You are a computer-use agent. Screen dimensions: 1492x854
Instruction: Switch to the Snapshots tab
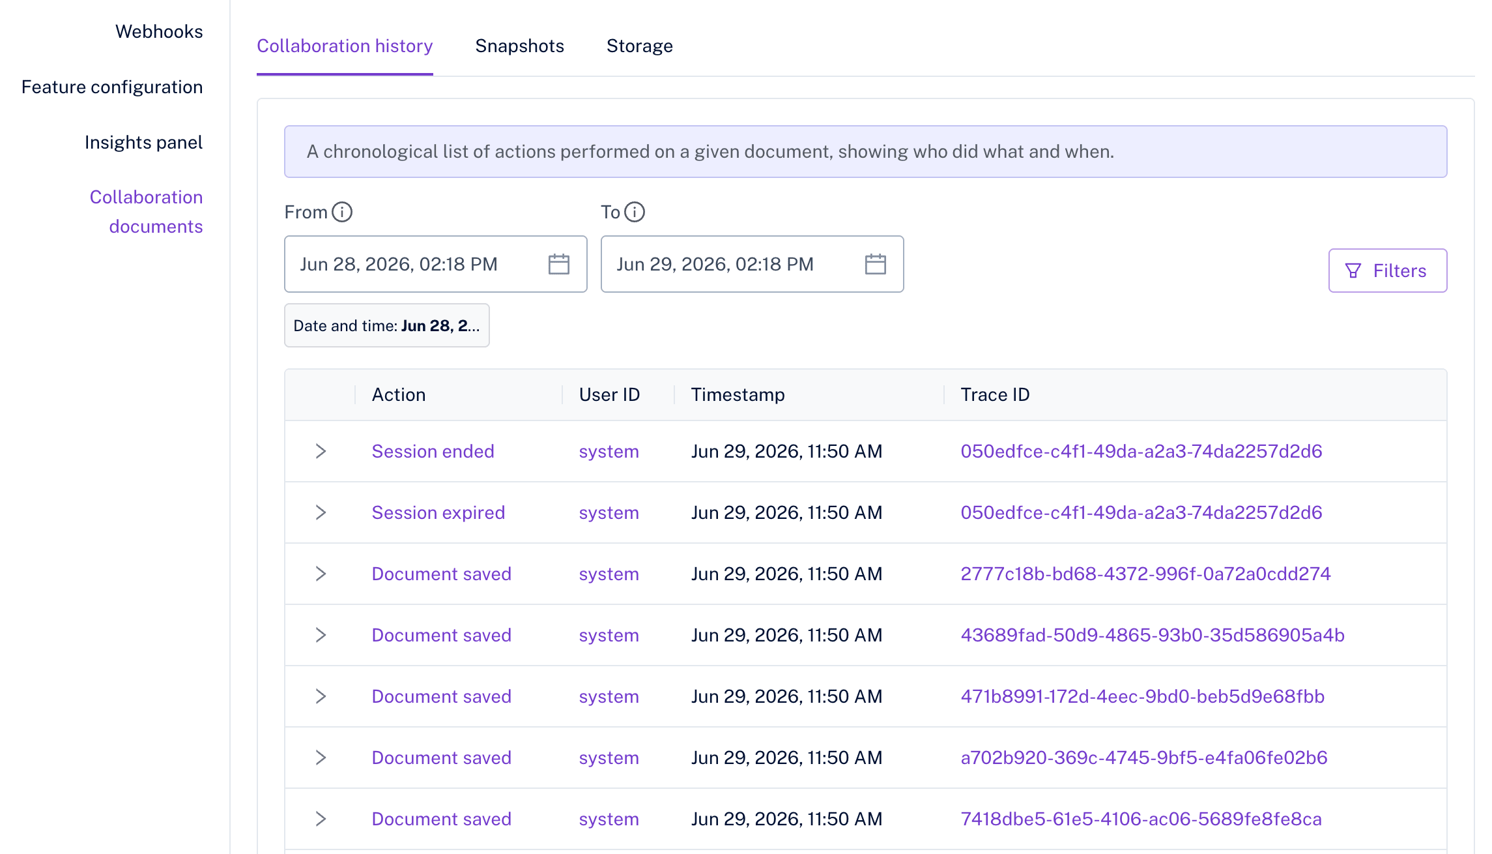click(520, 46)
